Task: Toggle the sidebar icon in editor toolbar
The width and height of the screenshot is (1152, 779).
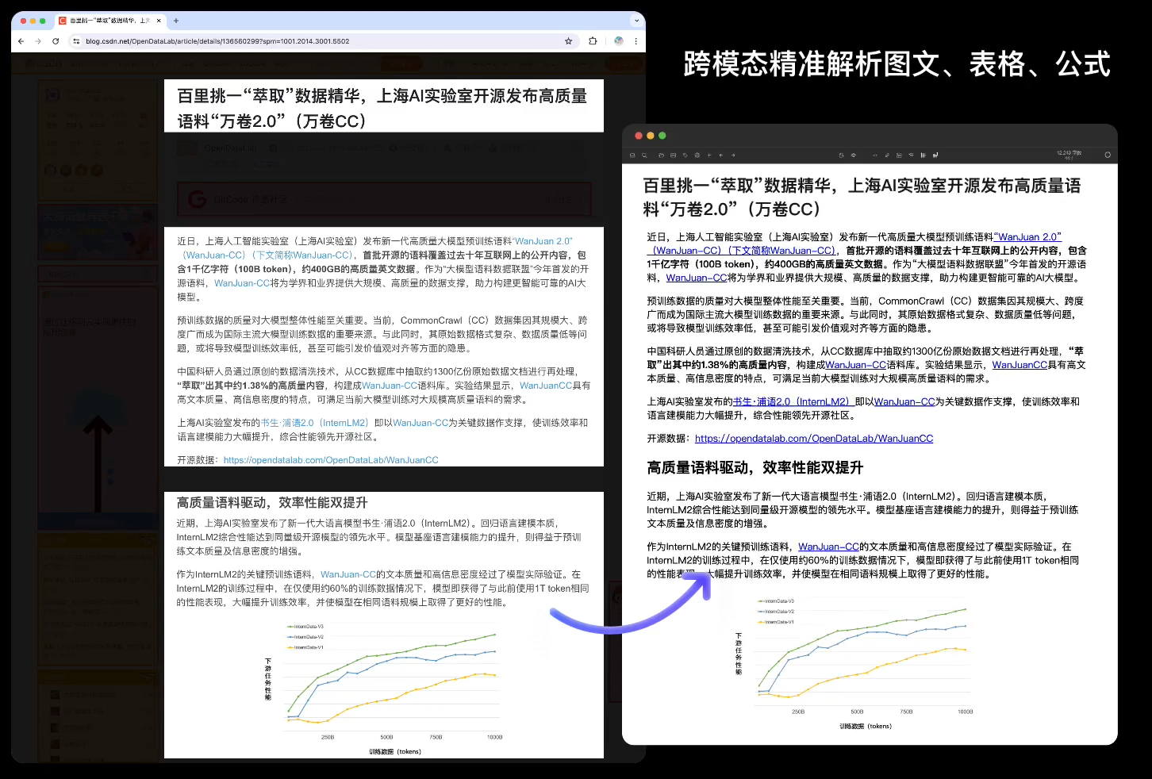Action: coord(632,155)
